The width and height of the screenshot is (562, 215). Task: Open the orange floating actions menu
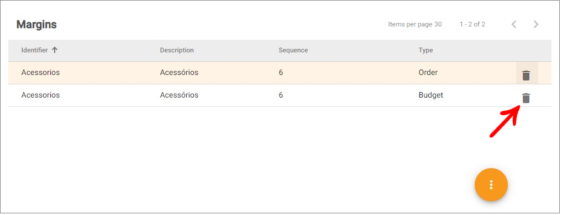point(491,185)
